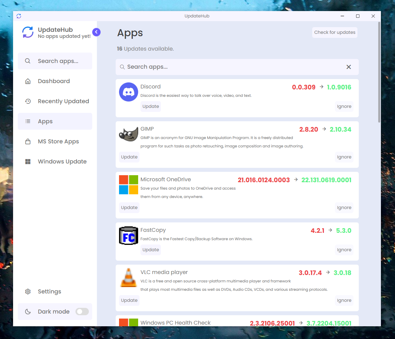Update the FastCopy app
Viewport: 395px width, 339px height.
[151, 250]
